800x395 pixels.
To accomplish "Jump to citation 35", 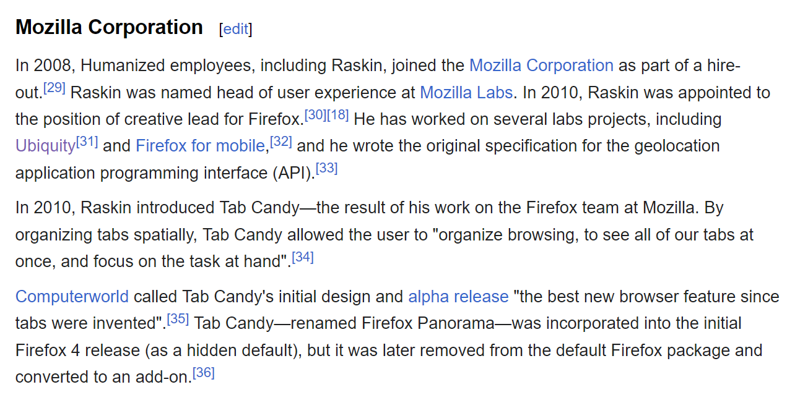I will click(178, 319).
